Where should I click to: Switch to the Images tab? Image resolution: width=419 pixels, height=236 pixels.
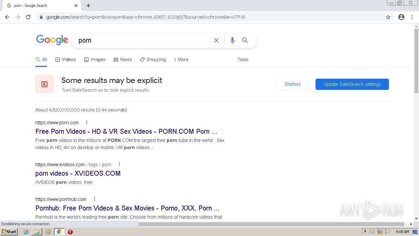click(x=95, y=59)
